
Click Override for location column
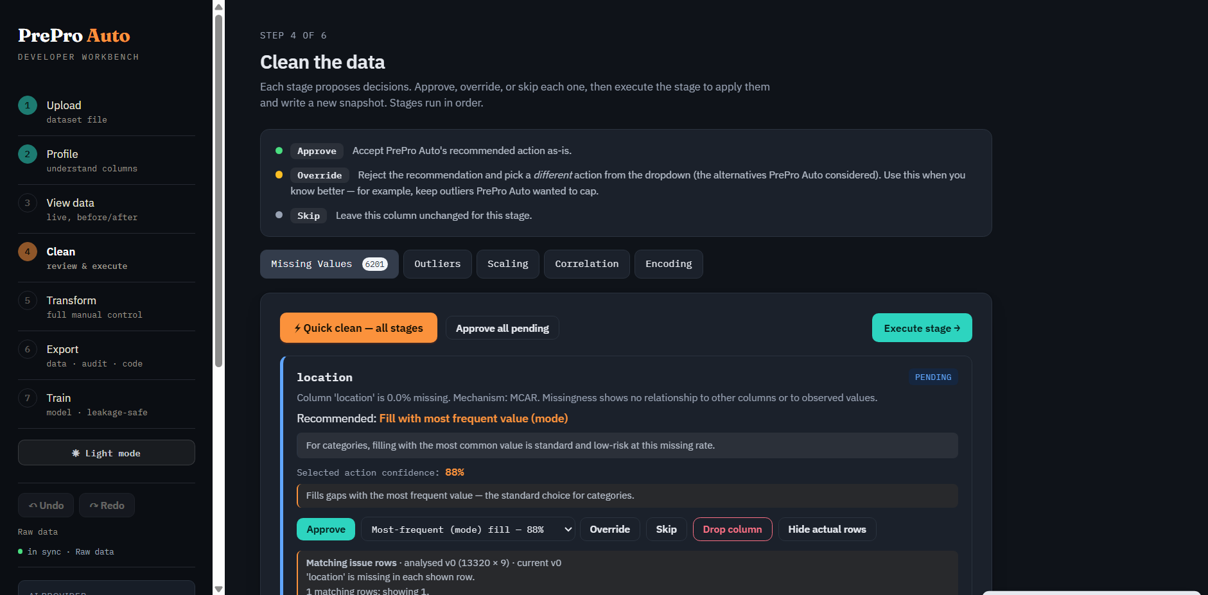pyautogui.click(x=610, y=530)
